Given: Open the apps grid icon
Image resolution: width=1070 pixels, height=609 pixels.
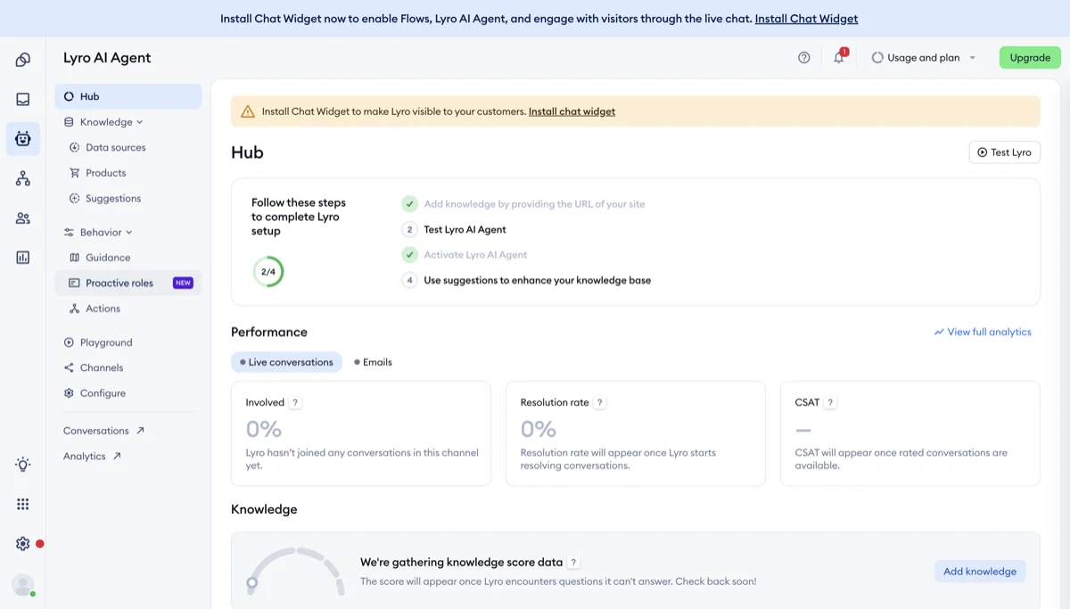Looking at the screenshot, I should 23,504.
